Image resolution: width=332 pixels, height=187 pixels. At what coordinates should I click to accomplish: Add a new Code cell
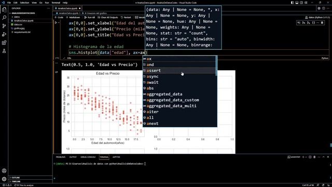[x=59, y=17]
